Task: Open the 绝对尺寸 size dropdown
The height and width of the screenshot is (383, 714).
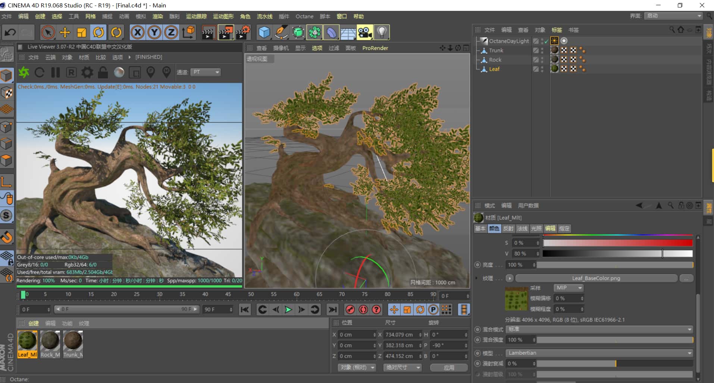Action: (403, 367)
